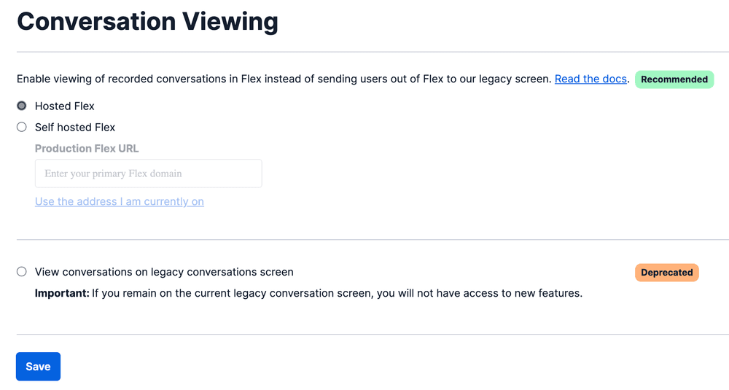Click the green Recommended badge
This screenshot has height=390, width=729.
tap(674, 79)
